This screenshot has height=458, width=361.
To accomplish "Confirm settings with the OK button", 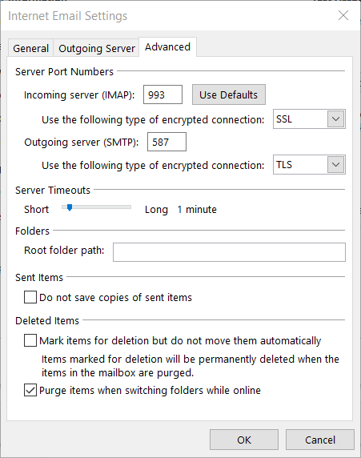I will tap(244, 440).
